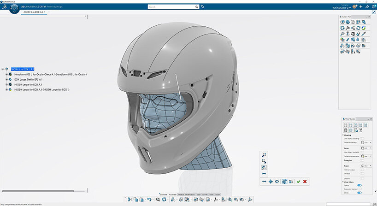Open the Assembly toolbar tab
The height and width of the screenshot is (206, 377).
173,194
